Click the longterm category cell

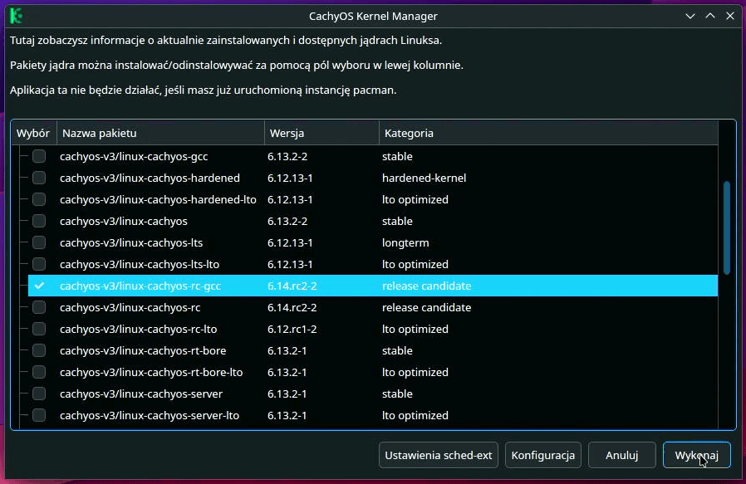pos(405,243)
